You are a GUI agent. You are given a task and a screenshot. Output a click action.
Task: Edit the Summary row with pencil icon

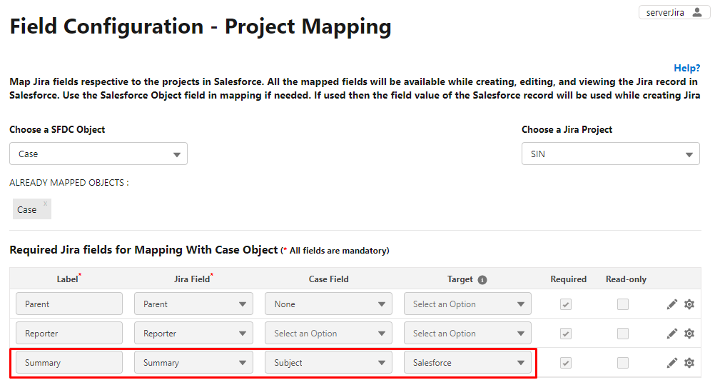point(671,363)
